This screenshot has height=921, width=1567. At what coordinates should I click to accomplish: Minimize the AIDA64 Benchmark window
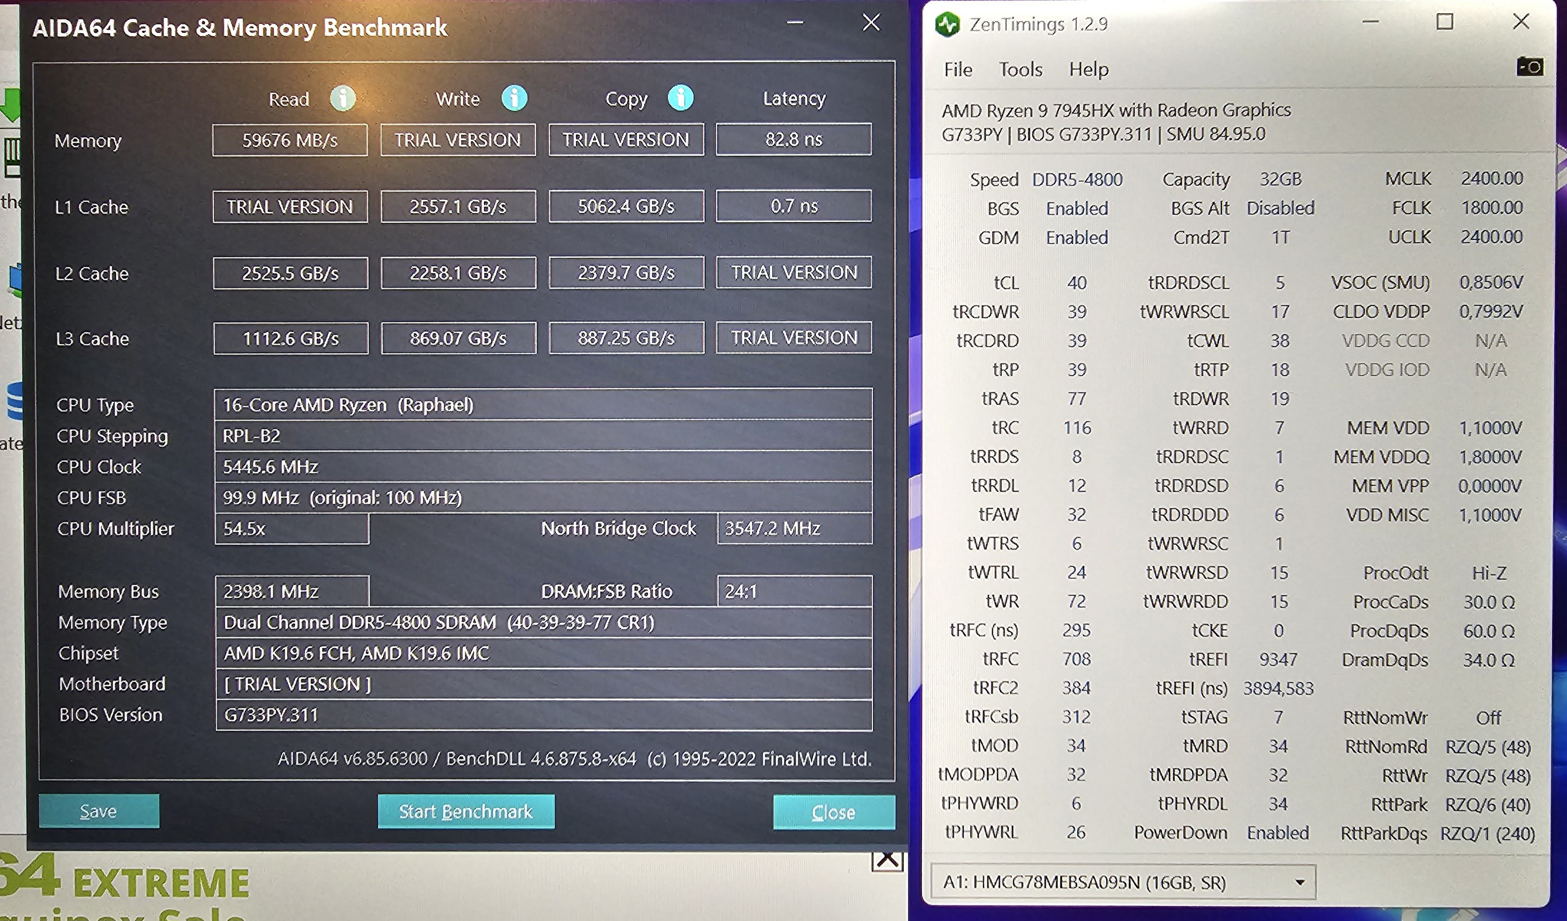795,23
